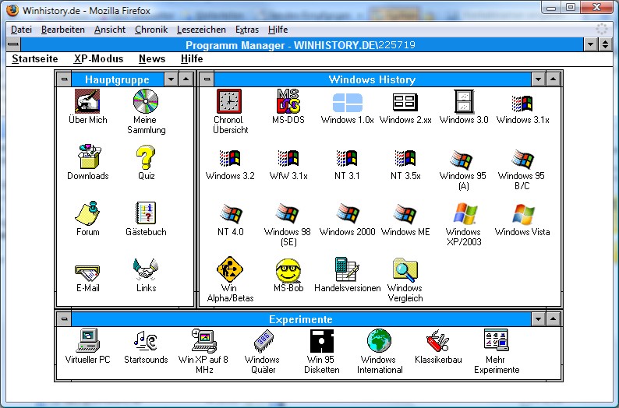Screen dimensions: 619x408
Task: Open the Windows 3.0 icon
Action: 464,101
